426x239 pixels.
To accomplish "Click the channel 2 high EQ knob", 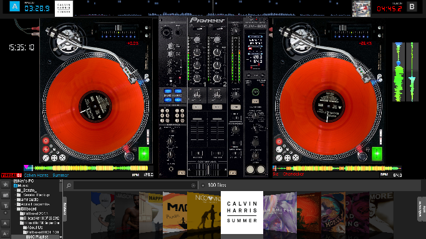I will point(217,52).
